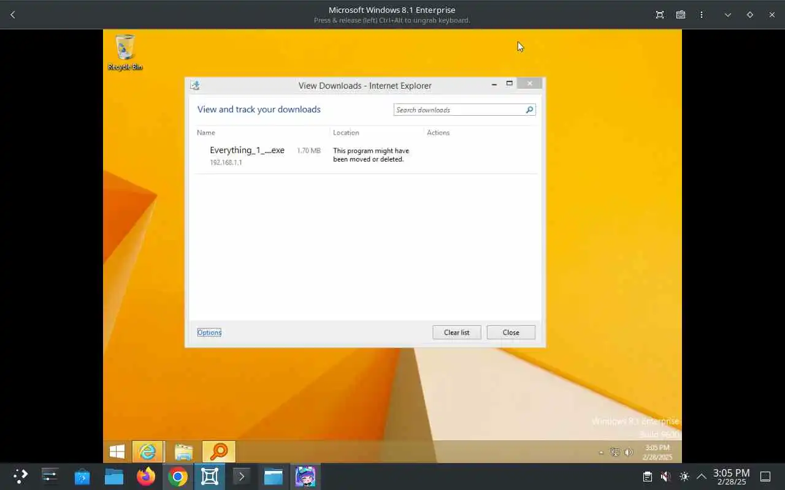785x490 pixels.
Task: Maximize the View Downloads window
Action: [x=509, y=84]
